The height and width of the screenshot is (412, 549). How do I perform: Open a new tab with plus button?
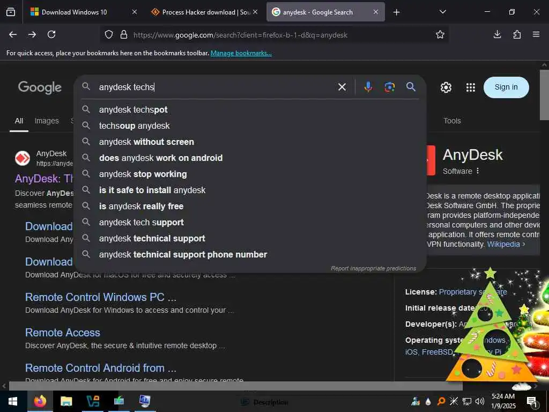(396, 12)
